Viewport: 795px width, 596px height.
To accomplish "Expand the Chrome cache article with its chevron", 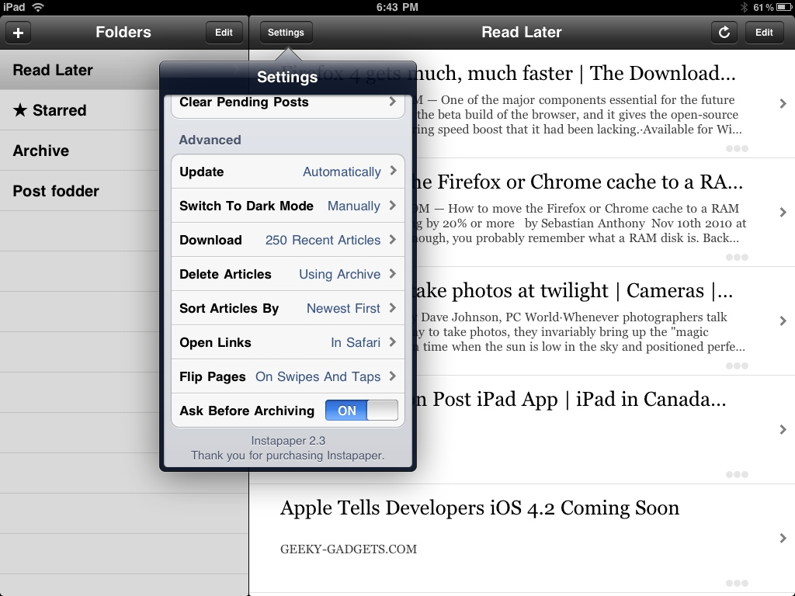I will (783, 212).
